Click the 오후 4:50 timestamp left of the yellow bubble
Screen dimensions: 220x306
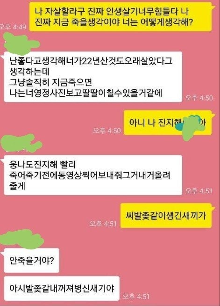(107, 131)
